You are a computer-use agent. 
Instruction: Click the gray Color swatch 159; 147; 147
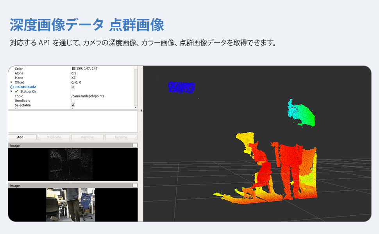[x=74, y=69]
